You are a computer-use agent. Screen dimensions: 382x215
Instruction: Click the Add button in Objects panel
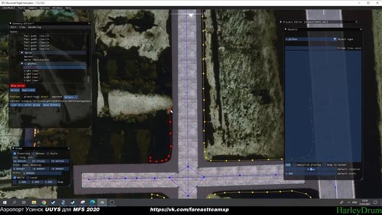coord(288,165)
